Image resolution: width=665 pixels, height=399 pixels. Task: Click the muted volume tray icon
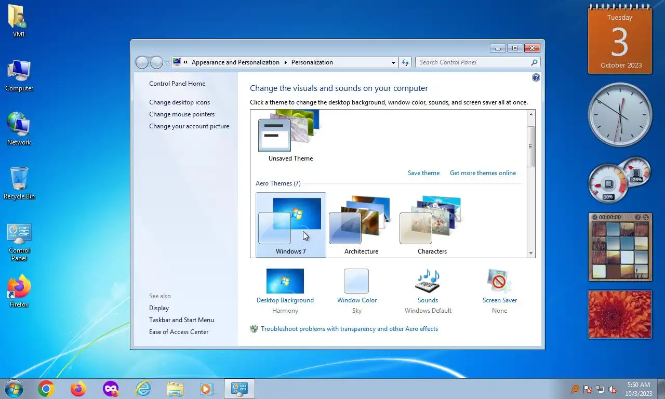[x=613, y=389]
